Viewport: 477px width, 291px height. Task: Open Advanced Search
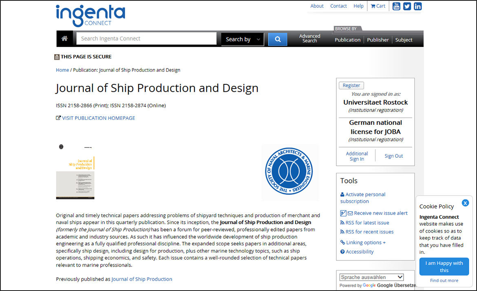point(310,38)
